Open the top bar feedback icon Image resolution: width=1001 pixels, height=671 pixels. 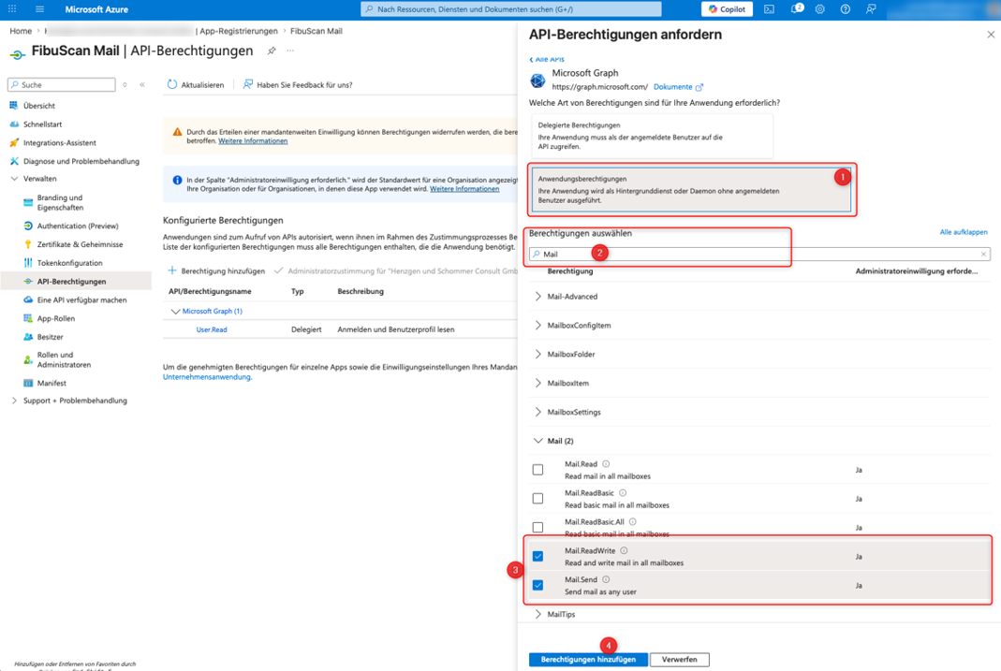click(x=871, y=9)
